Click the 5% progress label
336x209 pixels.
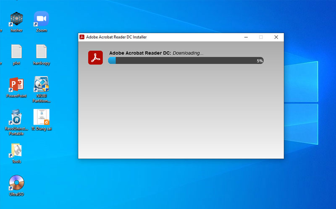tap(260, 61)
